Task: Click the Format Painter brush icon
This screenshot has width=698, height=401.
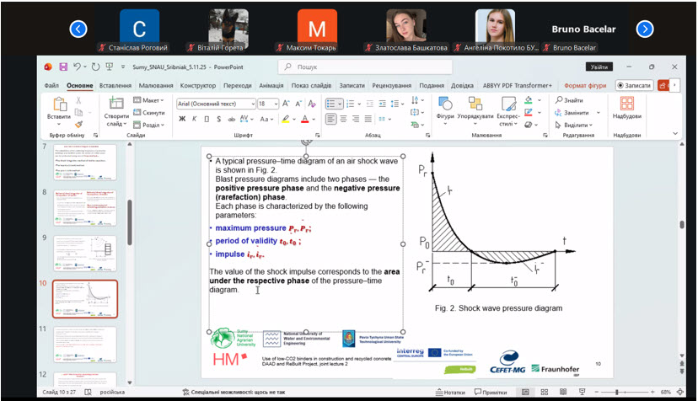Action: tap(78, 124)
